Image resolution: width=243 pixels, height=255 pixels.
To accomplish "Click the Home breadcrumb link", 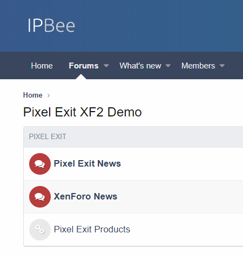I will tap(33, 95).
